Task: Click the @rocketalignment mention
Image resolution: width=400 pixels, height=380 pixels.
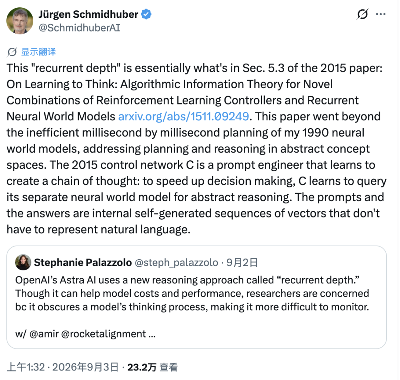Action: click(104, 334)
